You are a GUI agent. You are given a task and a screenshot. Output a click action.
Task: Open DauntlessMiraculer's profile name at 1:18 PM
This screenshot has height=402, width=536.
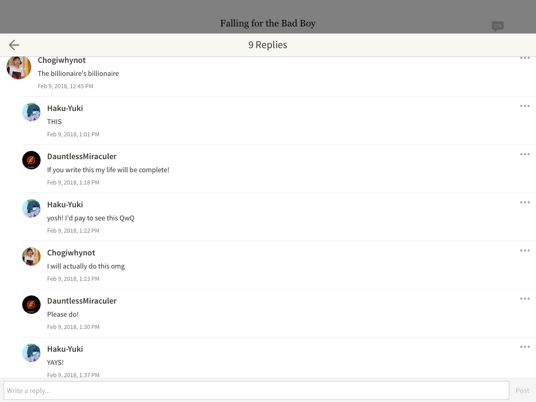coord(82,156)
